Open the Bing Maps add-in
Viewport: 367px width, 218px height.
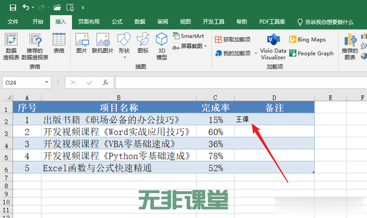[x=307, y=39]
